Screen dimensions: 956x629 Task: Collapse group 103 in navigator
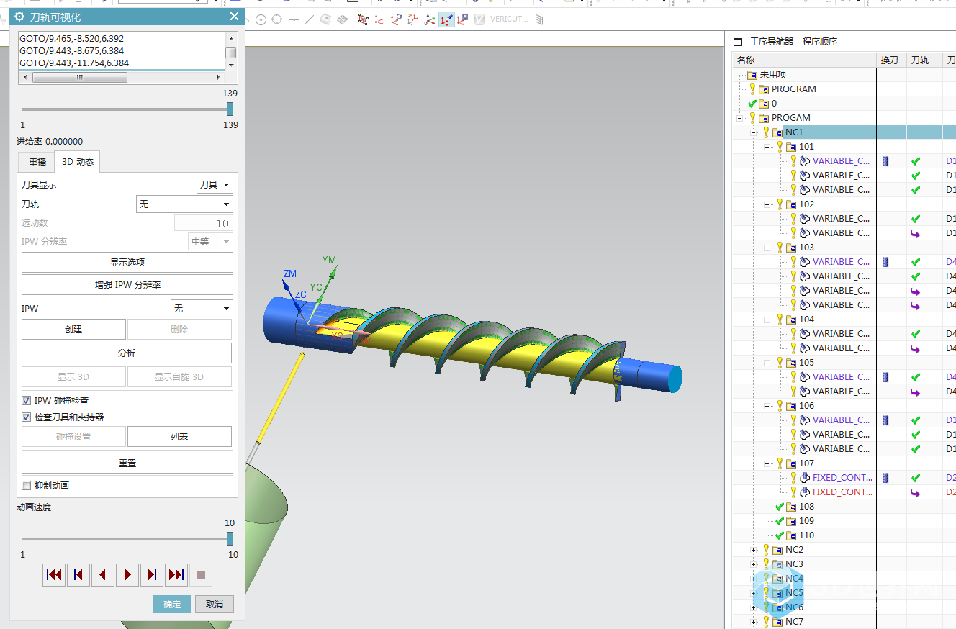click(767, 248)
